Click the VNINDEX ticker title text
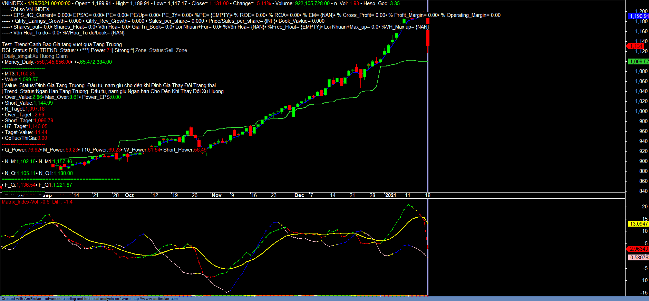This screenshot has height=301, width=649. click(12, 3)
